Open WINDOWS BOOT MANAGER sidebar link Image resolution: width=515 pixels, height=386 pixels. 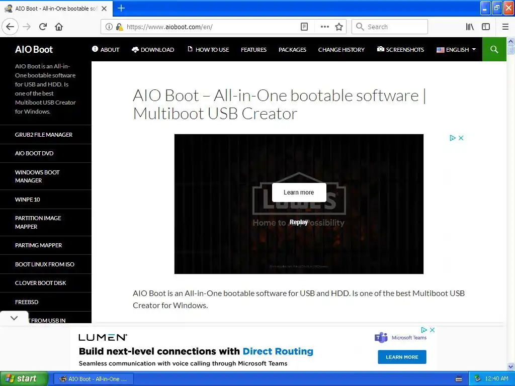tap(37, 176)
